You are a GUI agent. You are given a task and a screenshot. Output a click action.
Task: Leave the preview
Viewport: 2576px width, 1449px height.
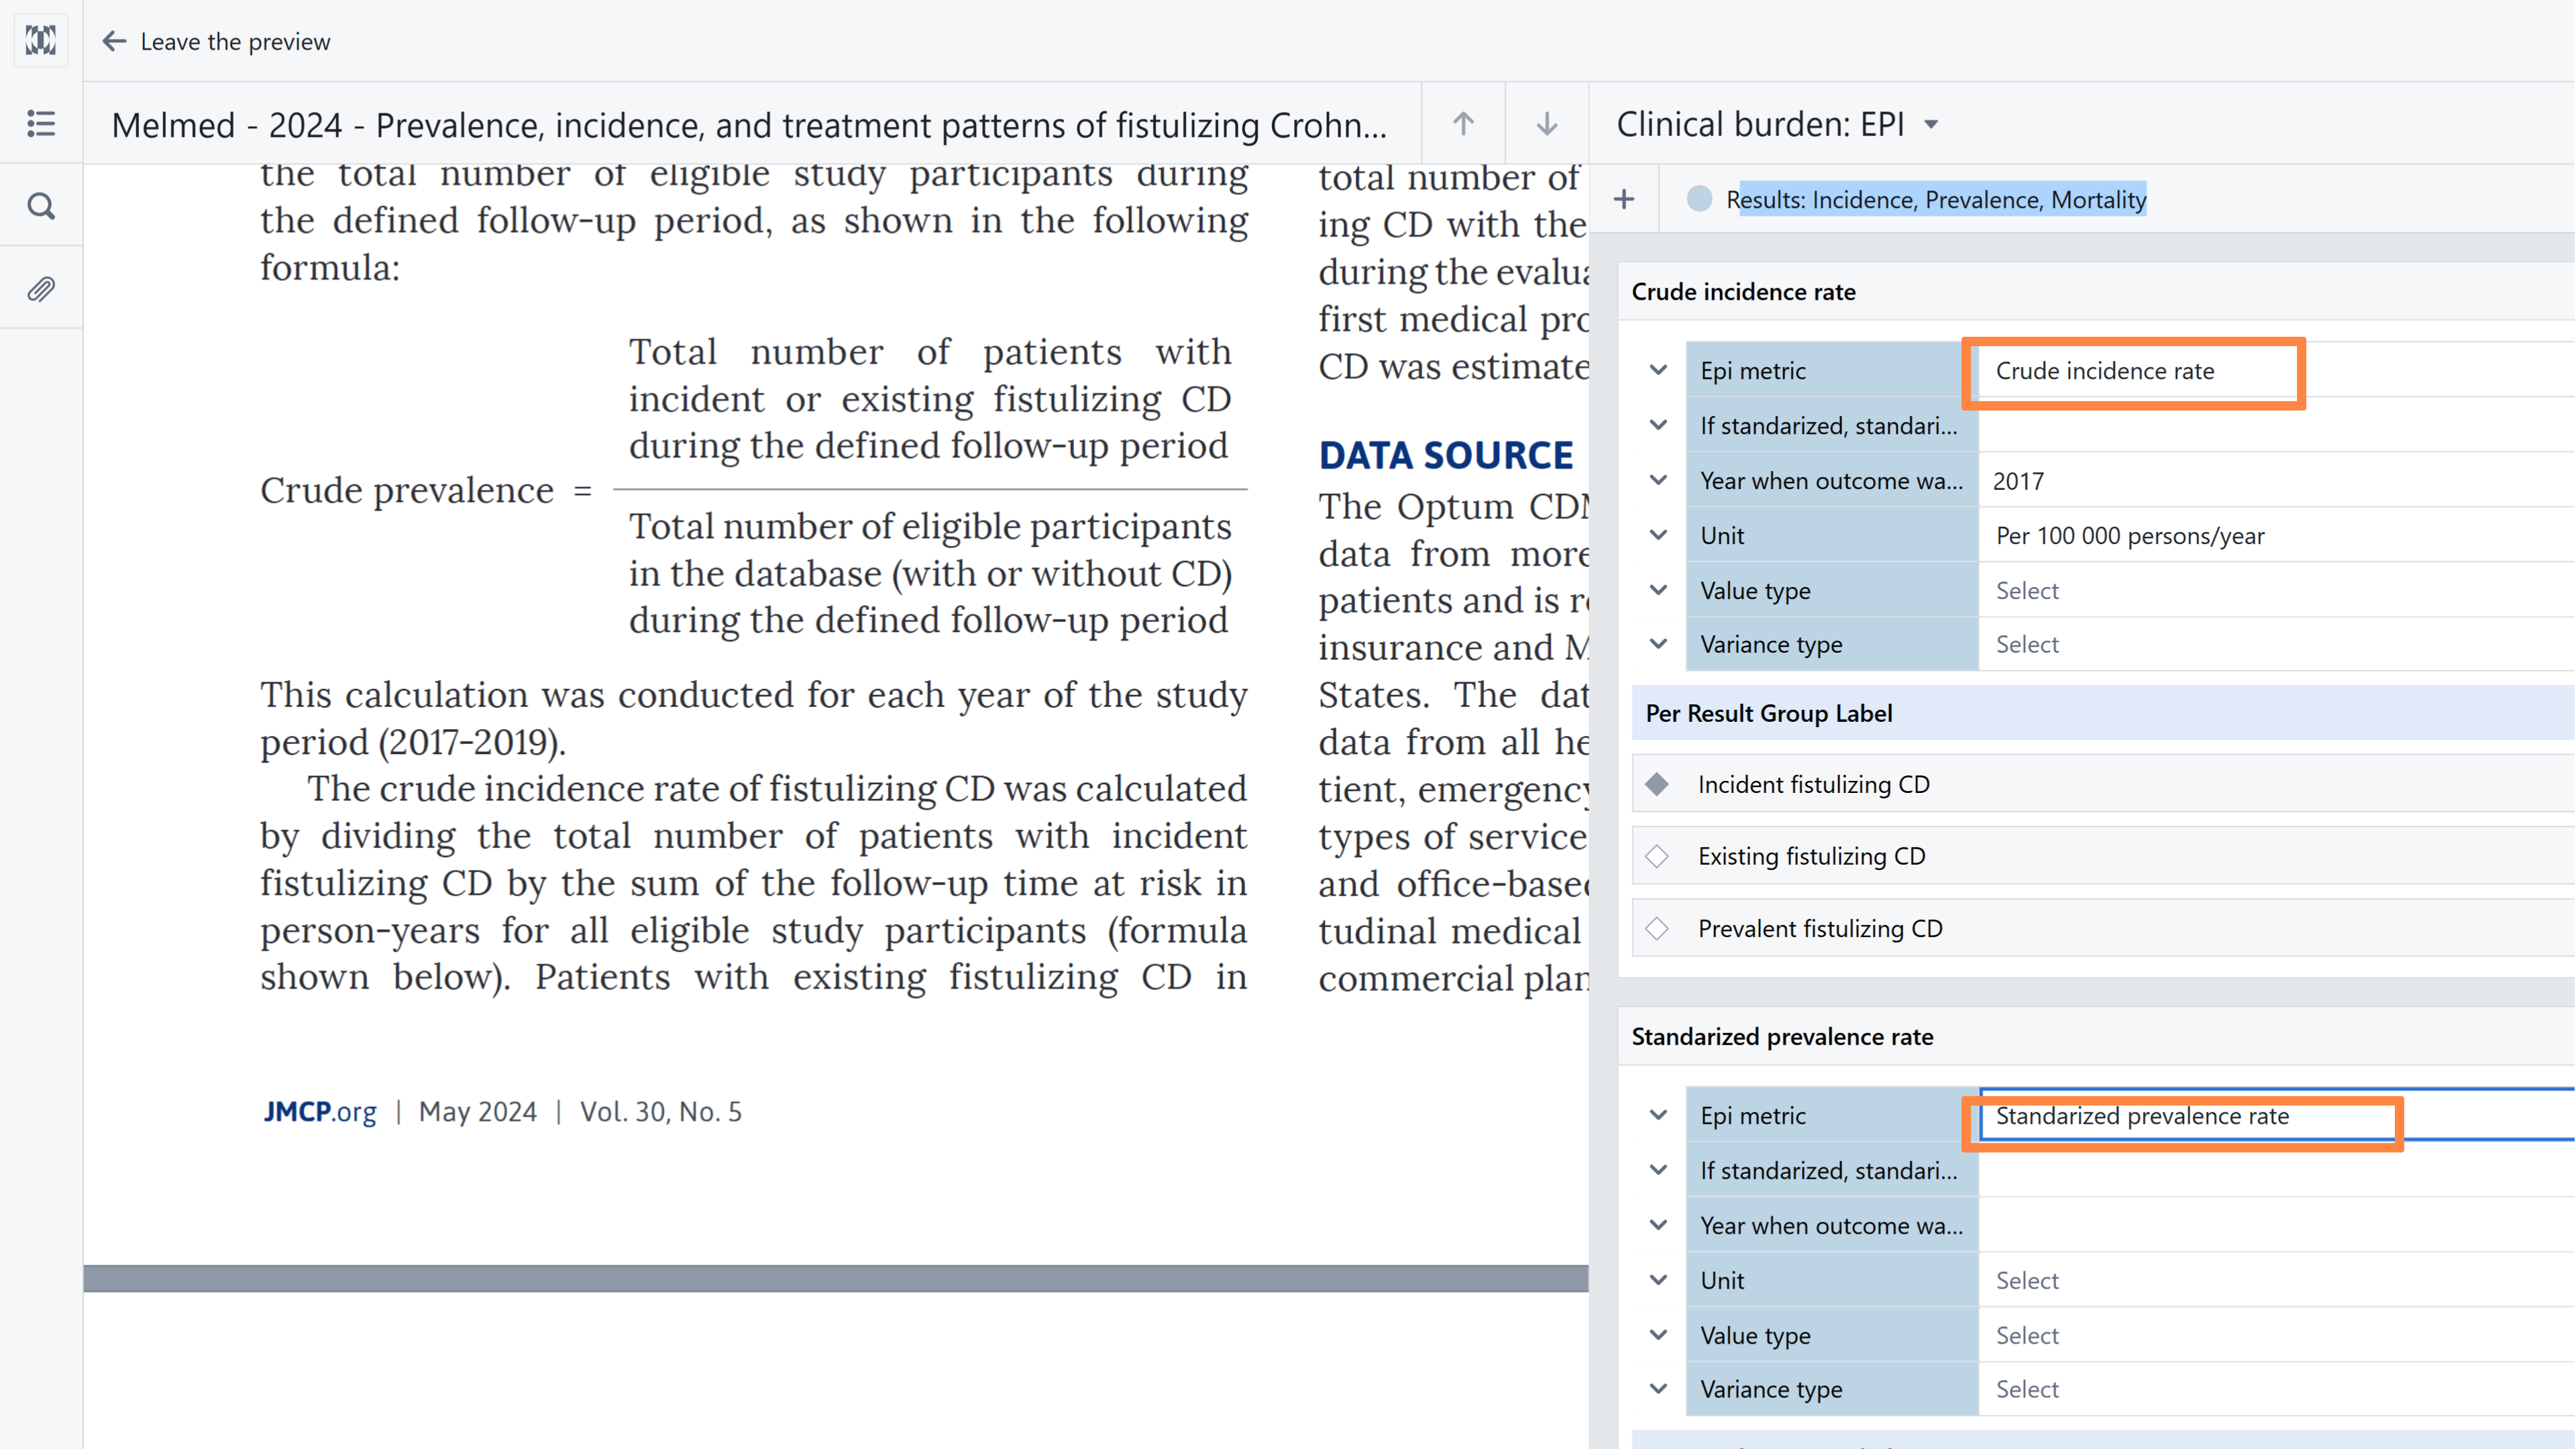pos(235,41)
